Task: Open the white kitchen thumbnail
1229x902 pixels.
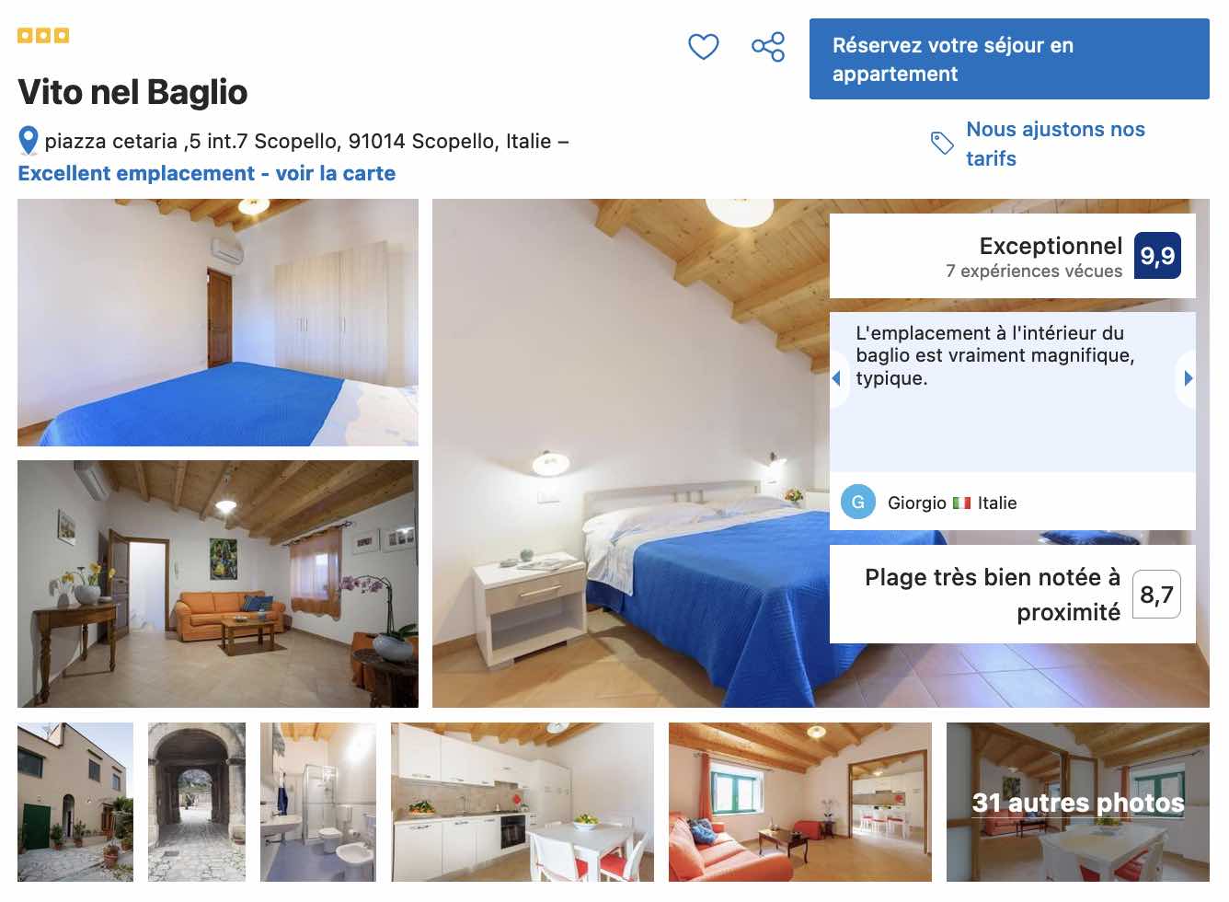Action: (x=523, y=802)
